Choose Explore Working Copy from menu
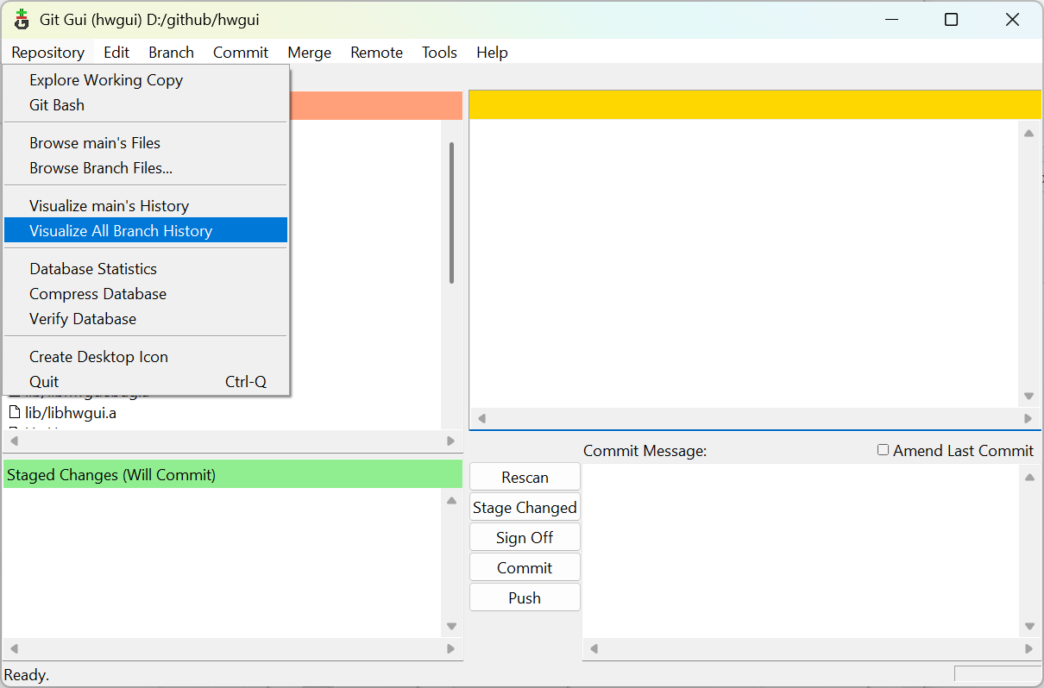The width and height of the screenshot is (1044, 688). [106, 80]
